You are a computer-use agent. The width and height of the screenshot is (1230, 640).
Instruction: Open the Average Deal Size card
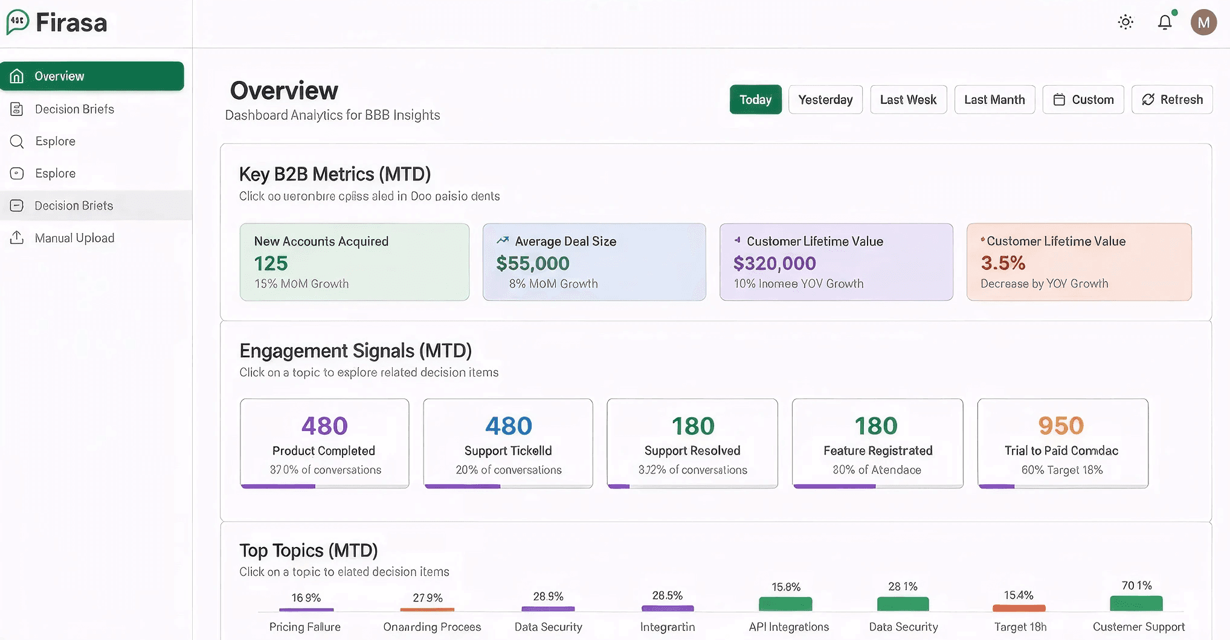pyautogui.click(x=594, y=262)
